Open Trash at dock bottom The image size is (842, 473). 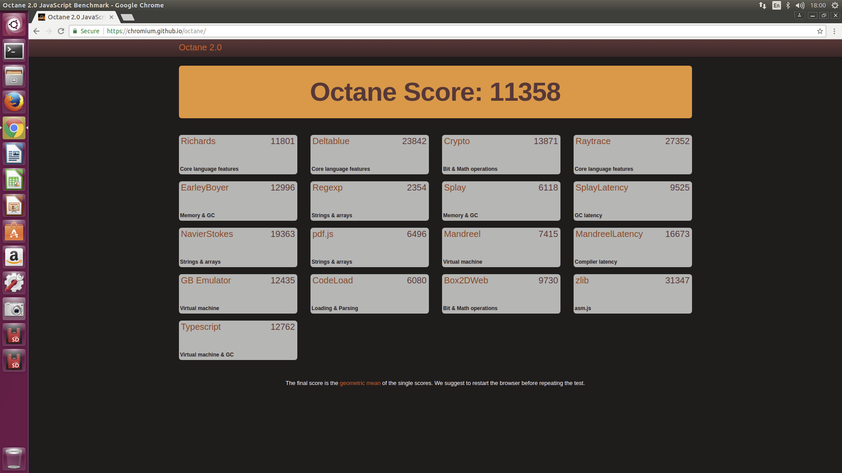pos(14,459)
